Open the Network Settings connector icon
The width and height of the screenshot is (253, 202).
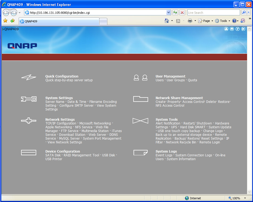click(x=29, y=120)
